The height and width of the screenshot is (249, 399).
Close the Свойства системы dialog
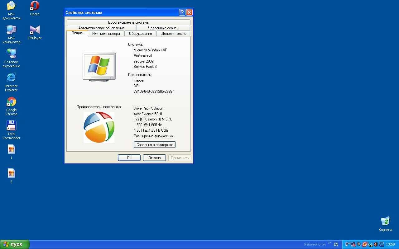[x=189, y=12]
